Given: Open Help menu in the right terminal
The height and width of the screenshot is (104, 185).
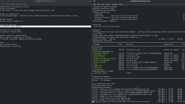Looking at the screenshot, I should (x=120, y=4).
